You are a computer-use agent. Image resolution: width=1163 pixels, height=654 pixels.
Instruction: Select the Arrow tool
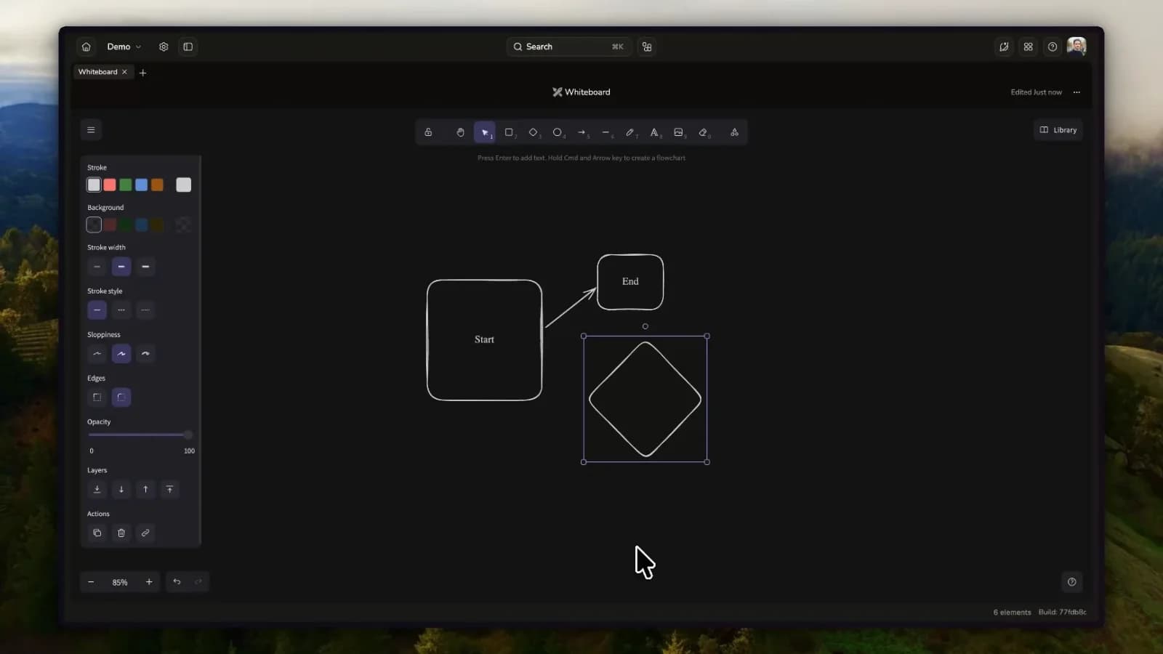(581, 132)
